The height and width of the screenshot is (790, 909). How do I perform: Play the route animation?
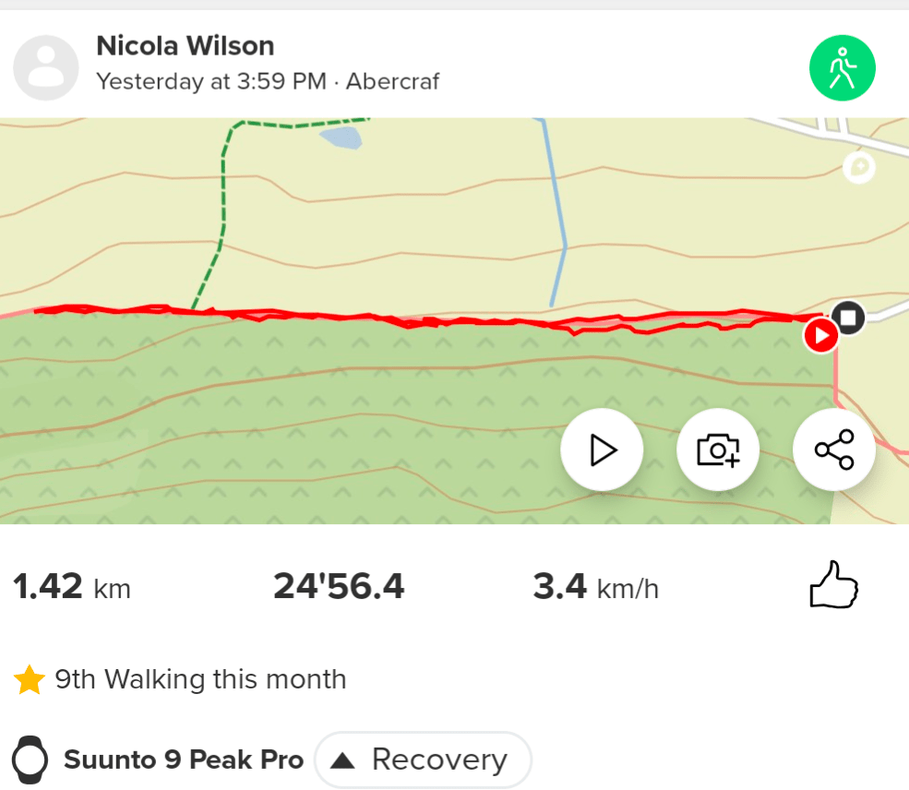602,450
